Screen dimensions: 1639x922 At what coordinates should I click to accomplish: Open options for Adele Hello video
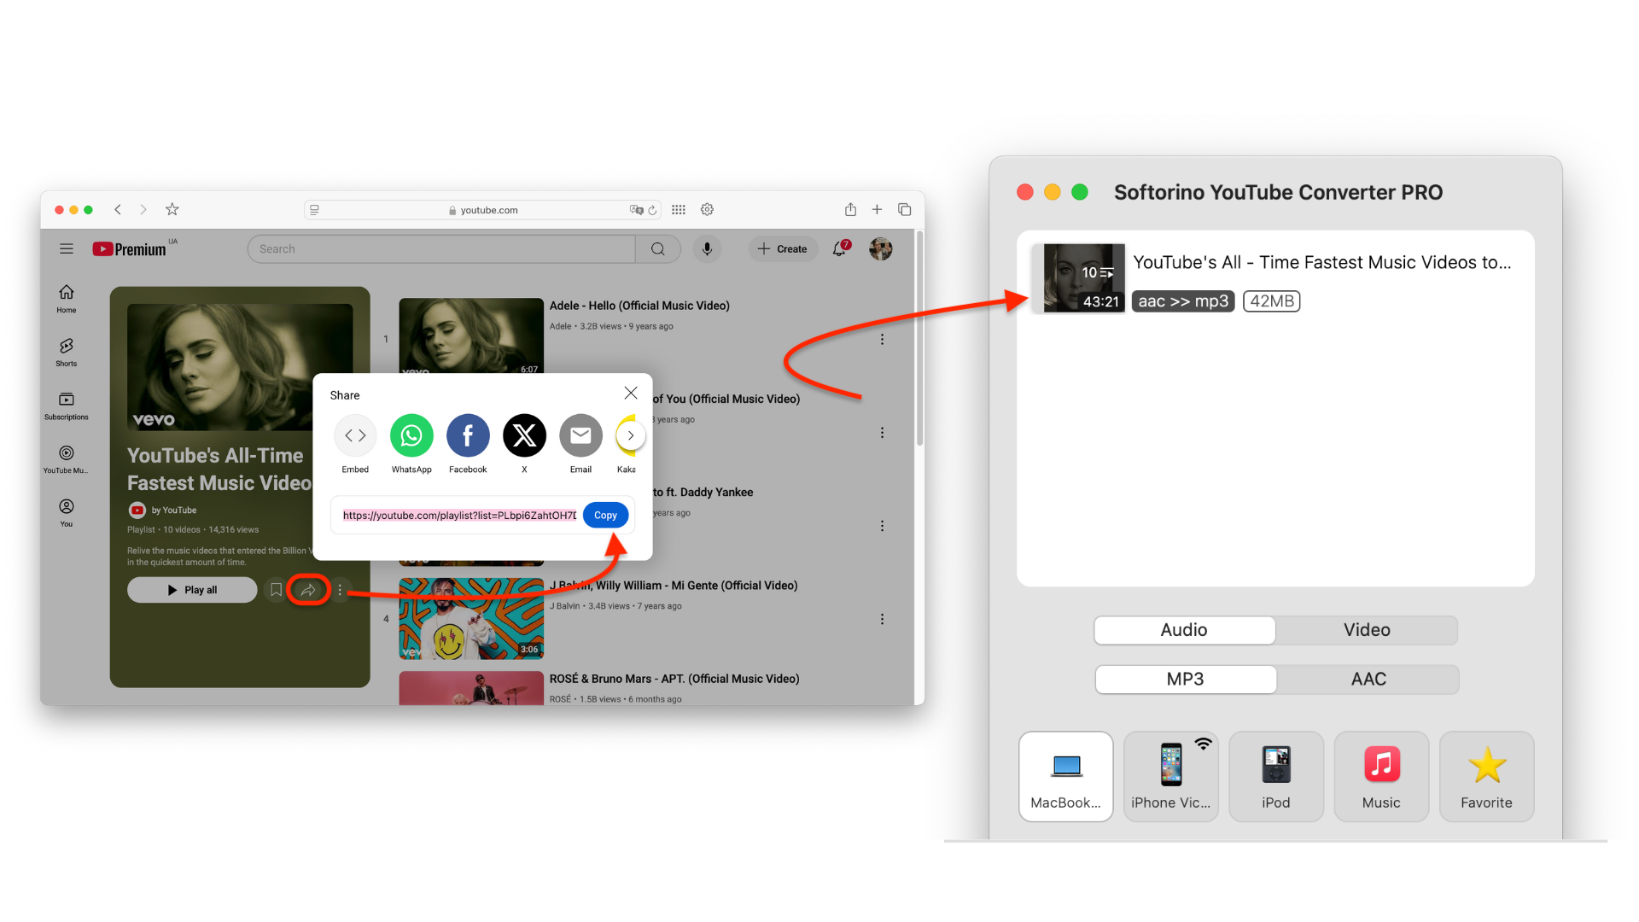(882, 339)
